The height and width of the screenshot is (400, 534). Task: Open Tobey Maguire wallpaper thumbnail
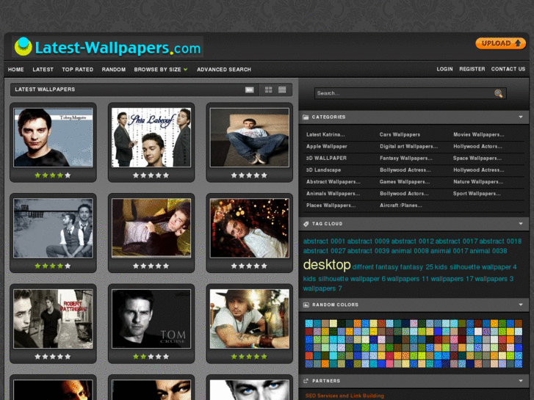53,137
